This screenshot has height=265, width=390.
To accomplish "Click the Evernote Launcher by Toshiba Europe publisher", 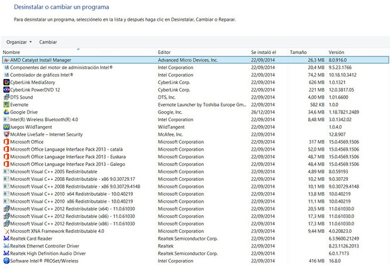I will tap(202, 105).
